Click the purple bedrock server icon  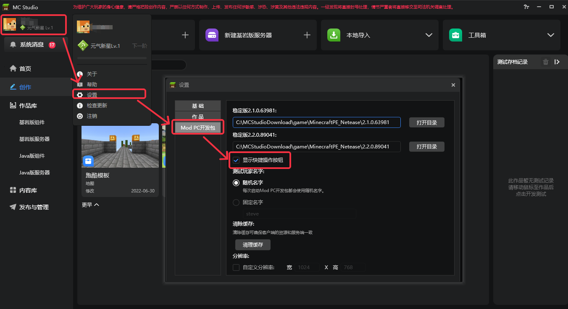pyautogui.click(x=212, y=35)
